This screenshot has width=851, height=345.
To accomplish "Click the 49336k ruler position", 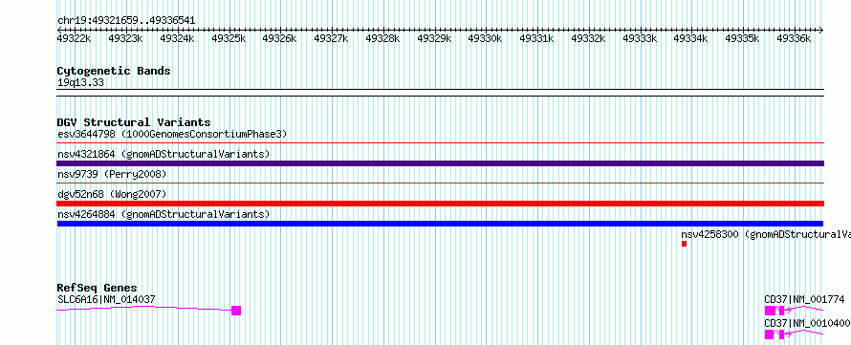I will pos(794,38).
